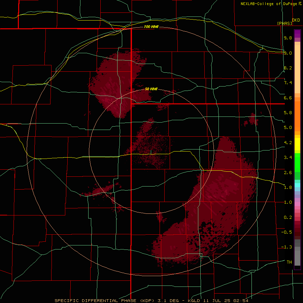Click the Specific Differential Phase caption at bottom
Image resolution: width=303 pixels, height=303 pixels.
151,301
